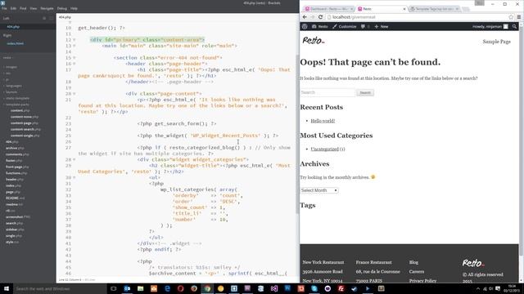Open the Select Month archives dropdown

coord(319,190)
